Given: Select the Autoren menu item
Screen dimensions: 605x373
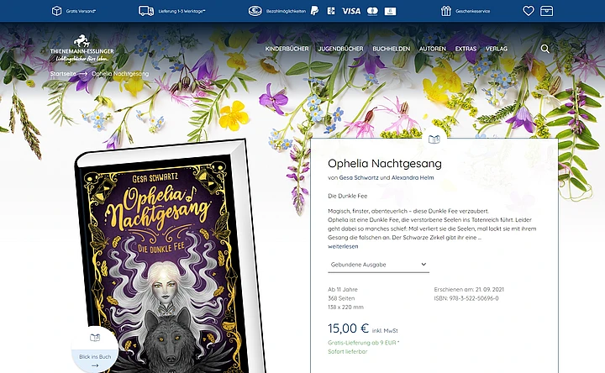Looking at the screenshot, I should (x=433, y=49).
